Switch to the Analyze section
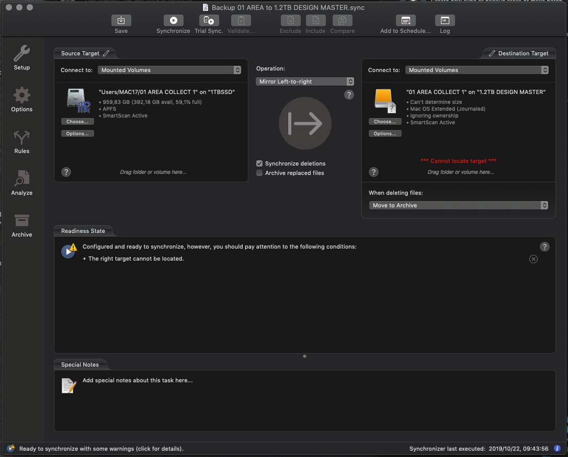The image size is (568, 457). tap(21, 183)
